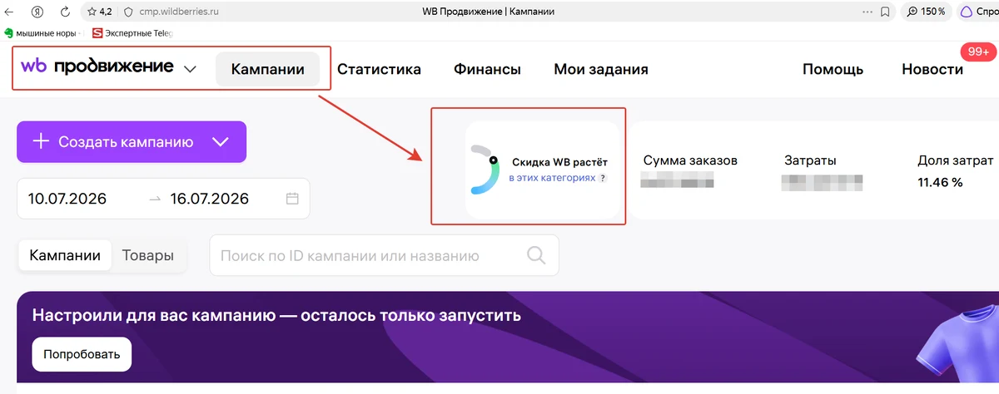Go back with the browser back arrow

(9, 12)
